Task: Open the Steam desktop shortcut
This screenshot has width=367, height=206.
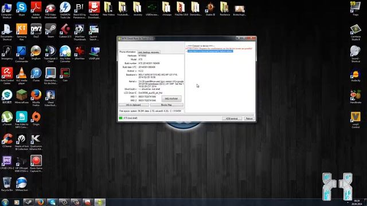Action: point(50,30)
